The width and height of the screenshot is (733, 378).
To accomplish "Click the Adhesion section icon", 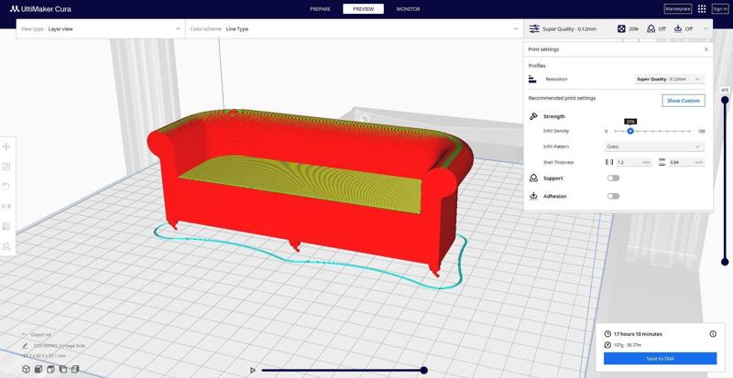I will coord(533,196).
